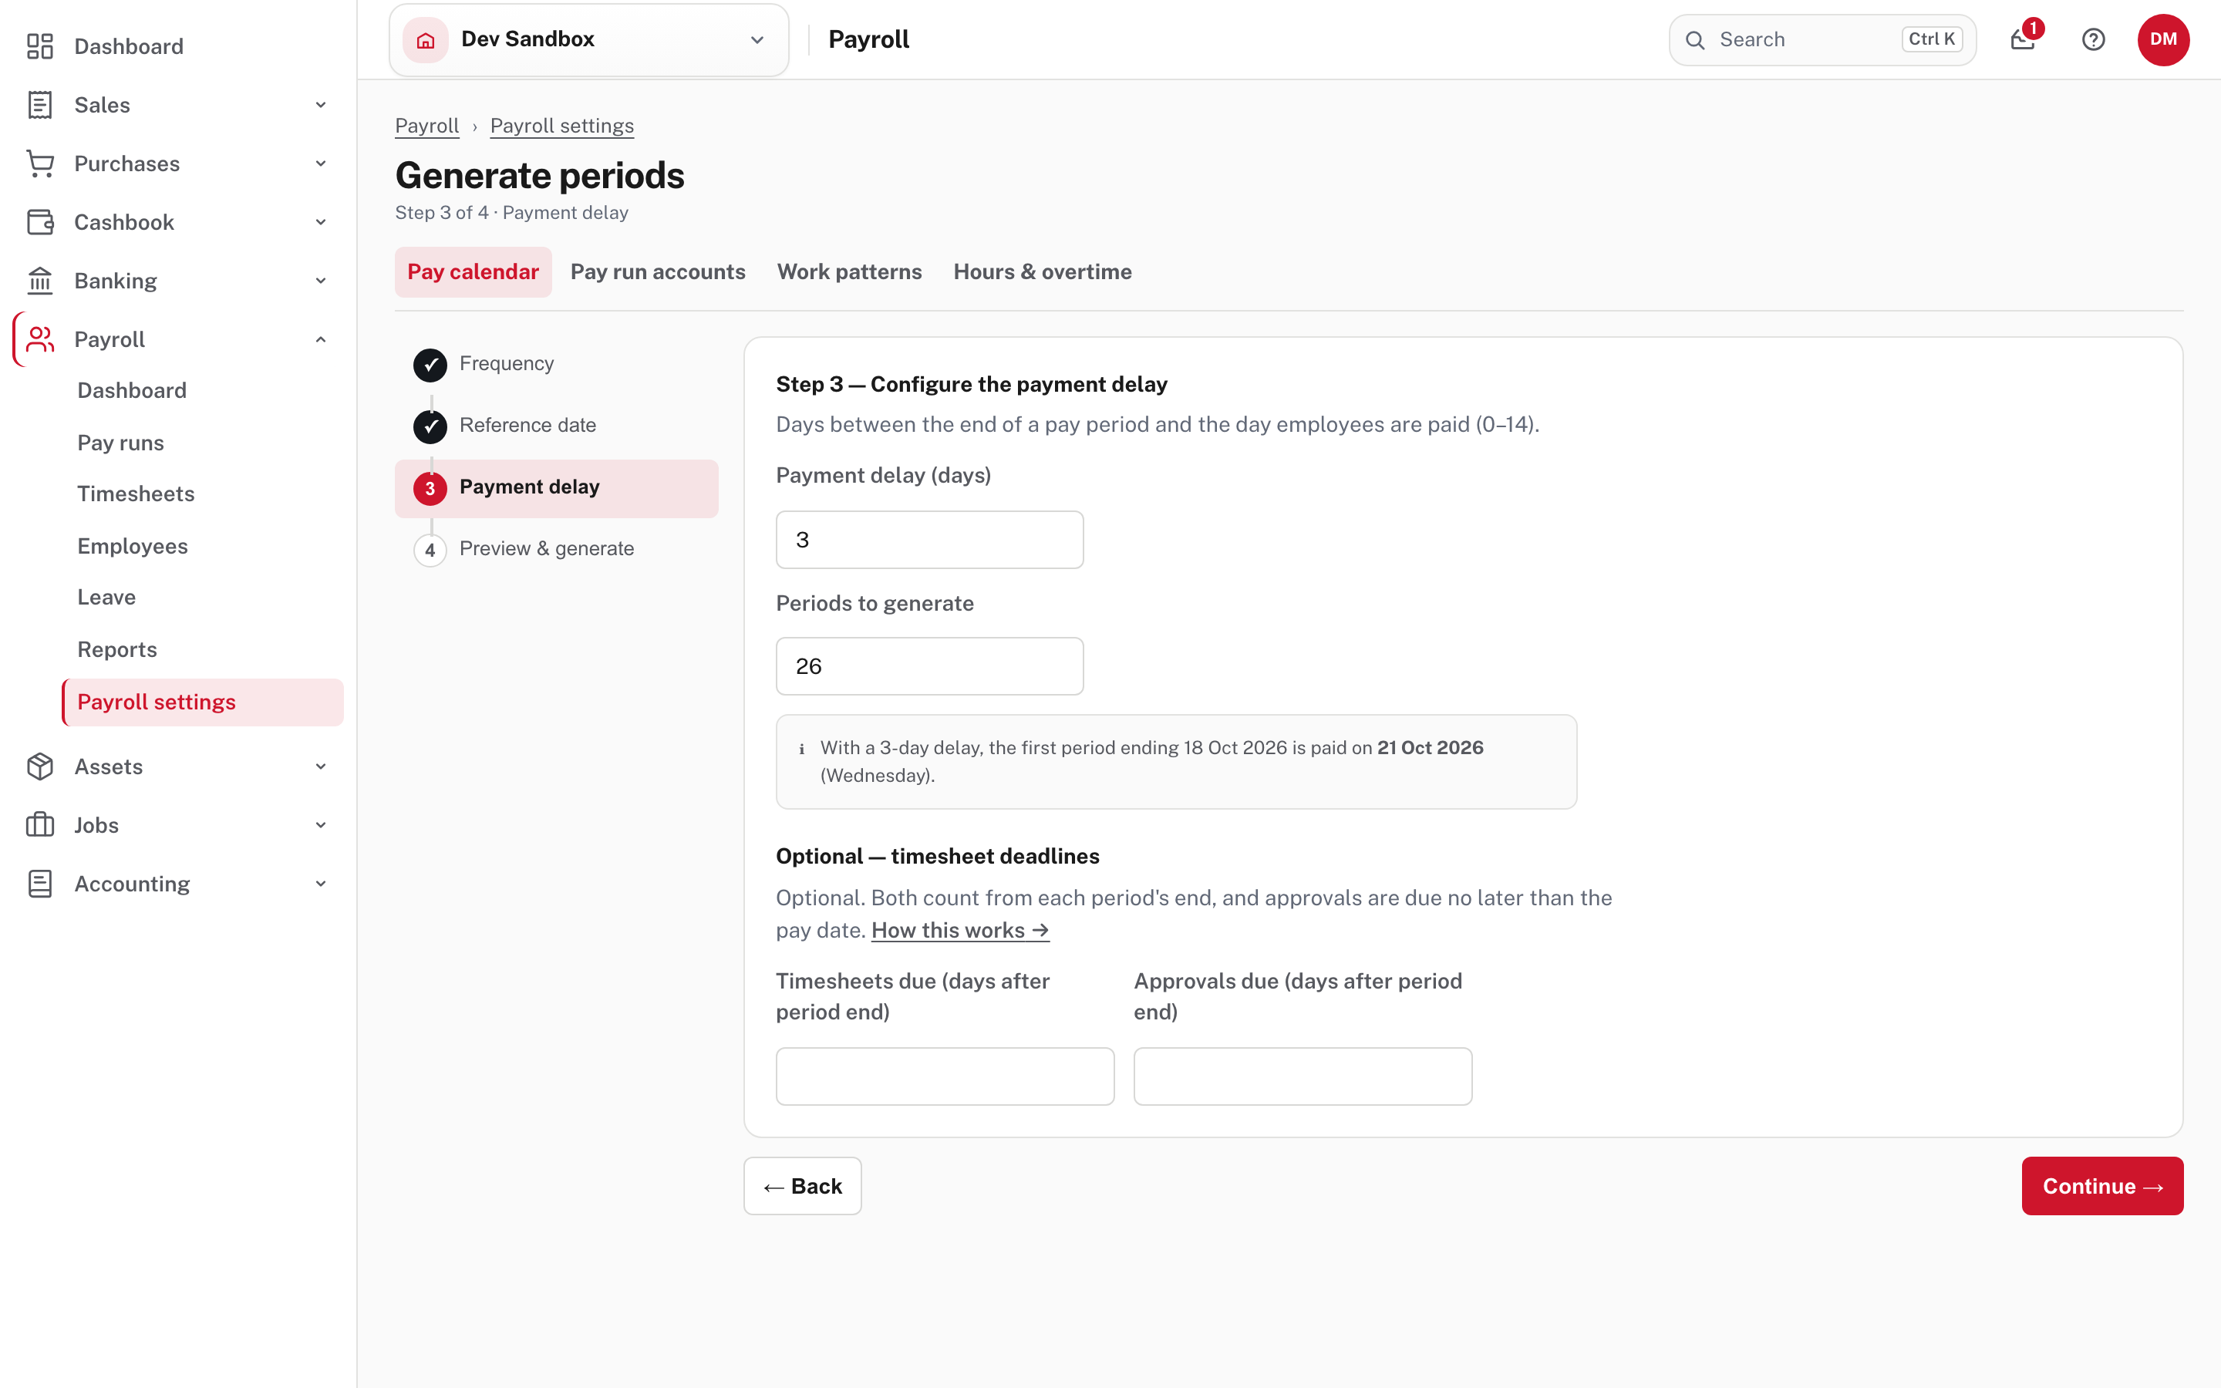Click the Payroll people icon
The width and height of the screenshot is (2221, 1388).
(39, 339)
